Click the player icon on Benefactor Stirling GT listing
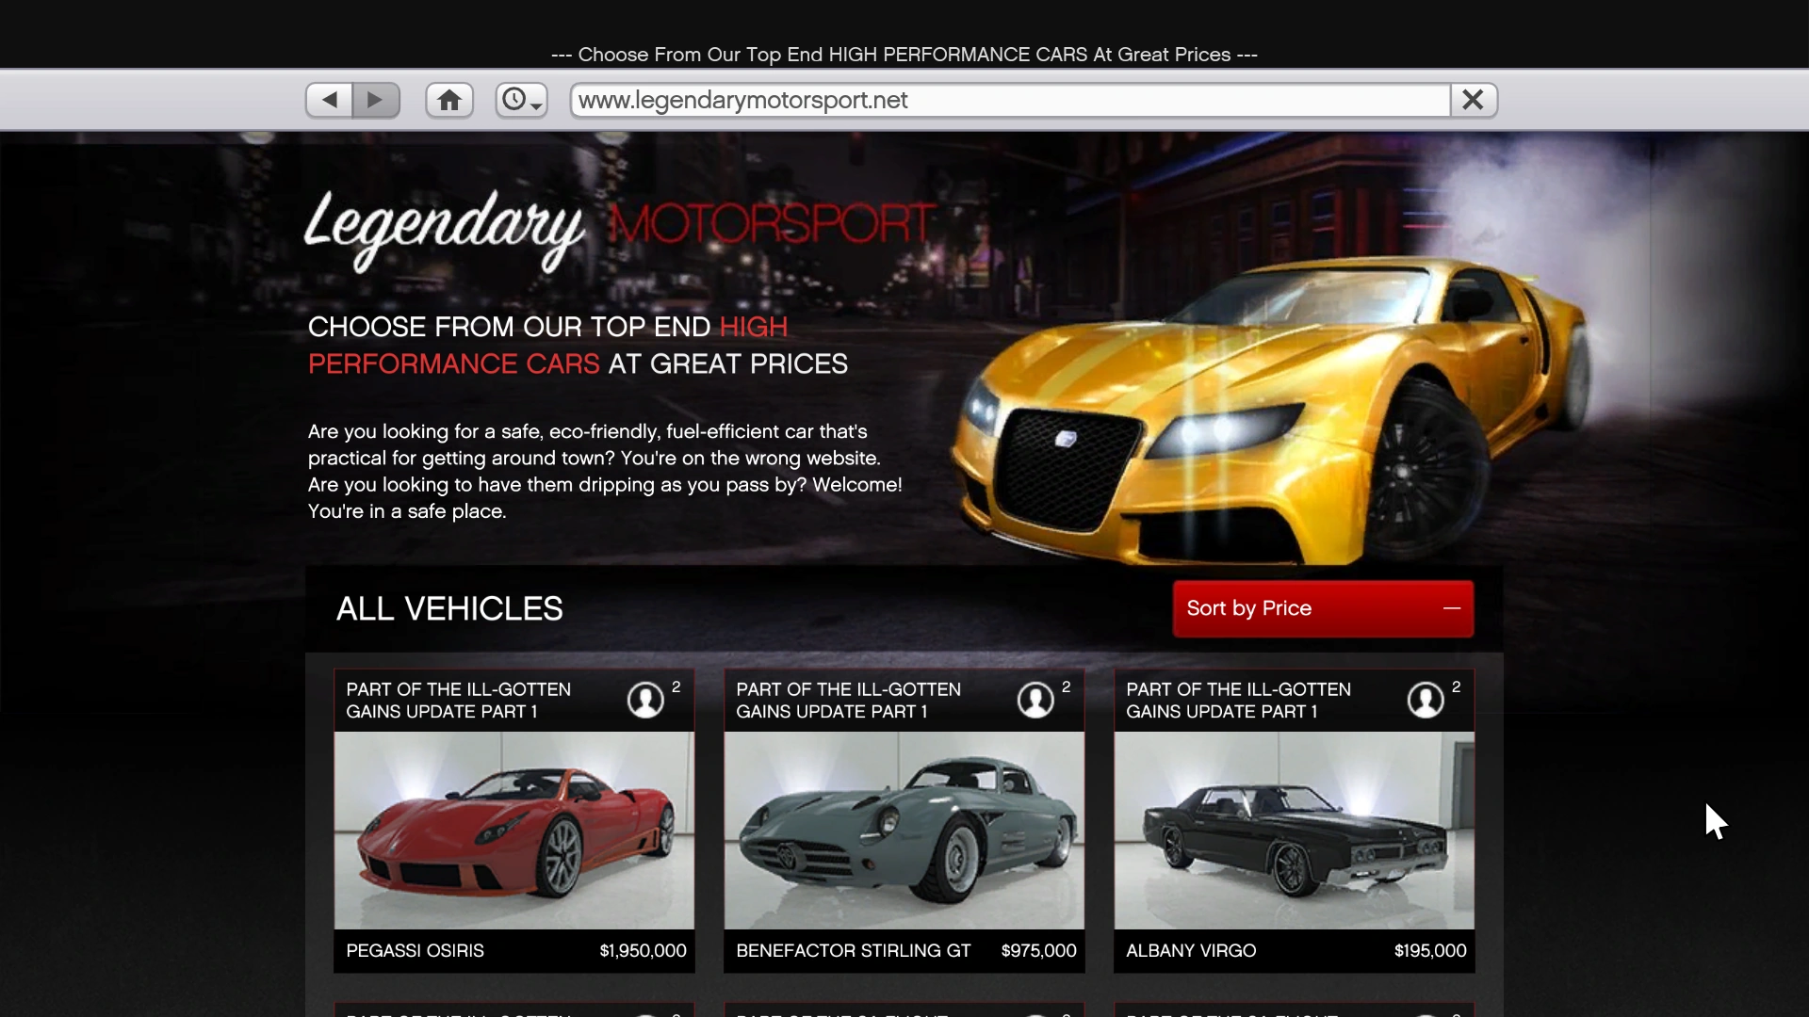 (x=1036, y=701)
